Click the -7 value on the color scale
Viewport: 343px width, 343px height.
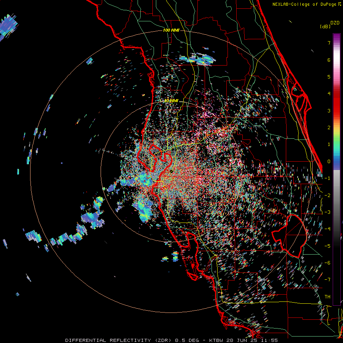(x=327, y=280)
